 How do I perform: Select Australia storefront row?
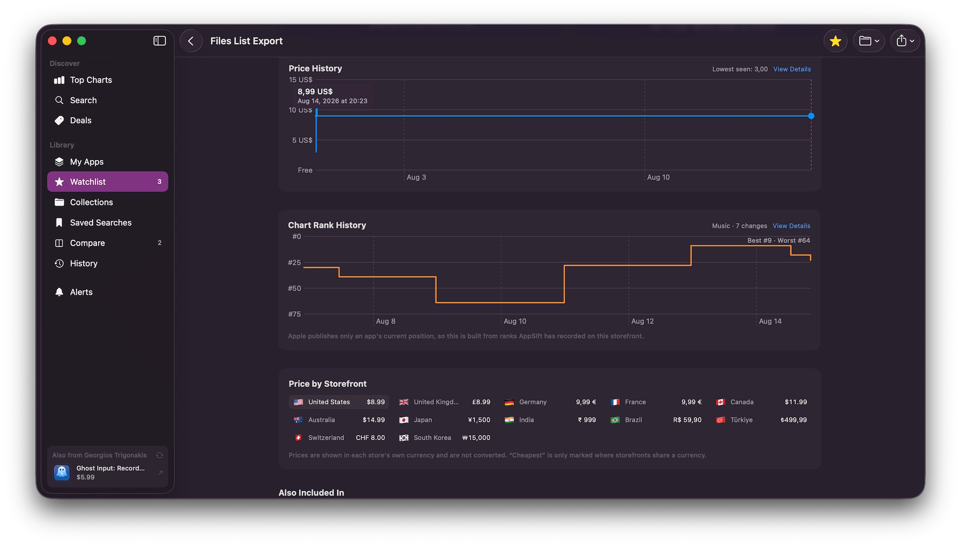pyautogui.click(x=339, y=420)
